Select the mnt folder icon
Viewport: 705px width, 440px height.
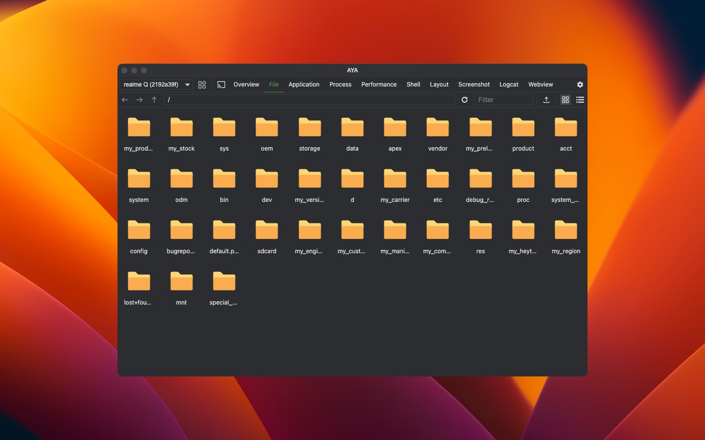tap(182, 281)
